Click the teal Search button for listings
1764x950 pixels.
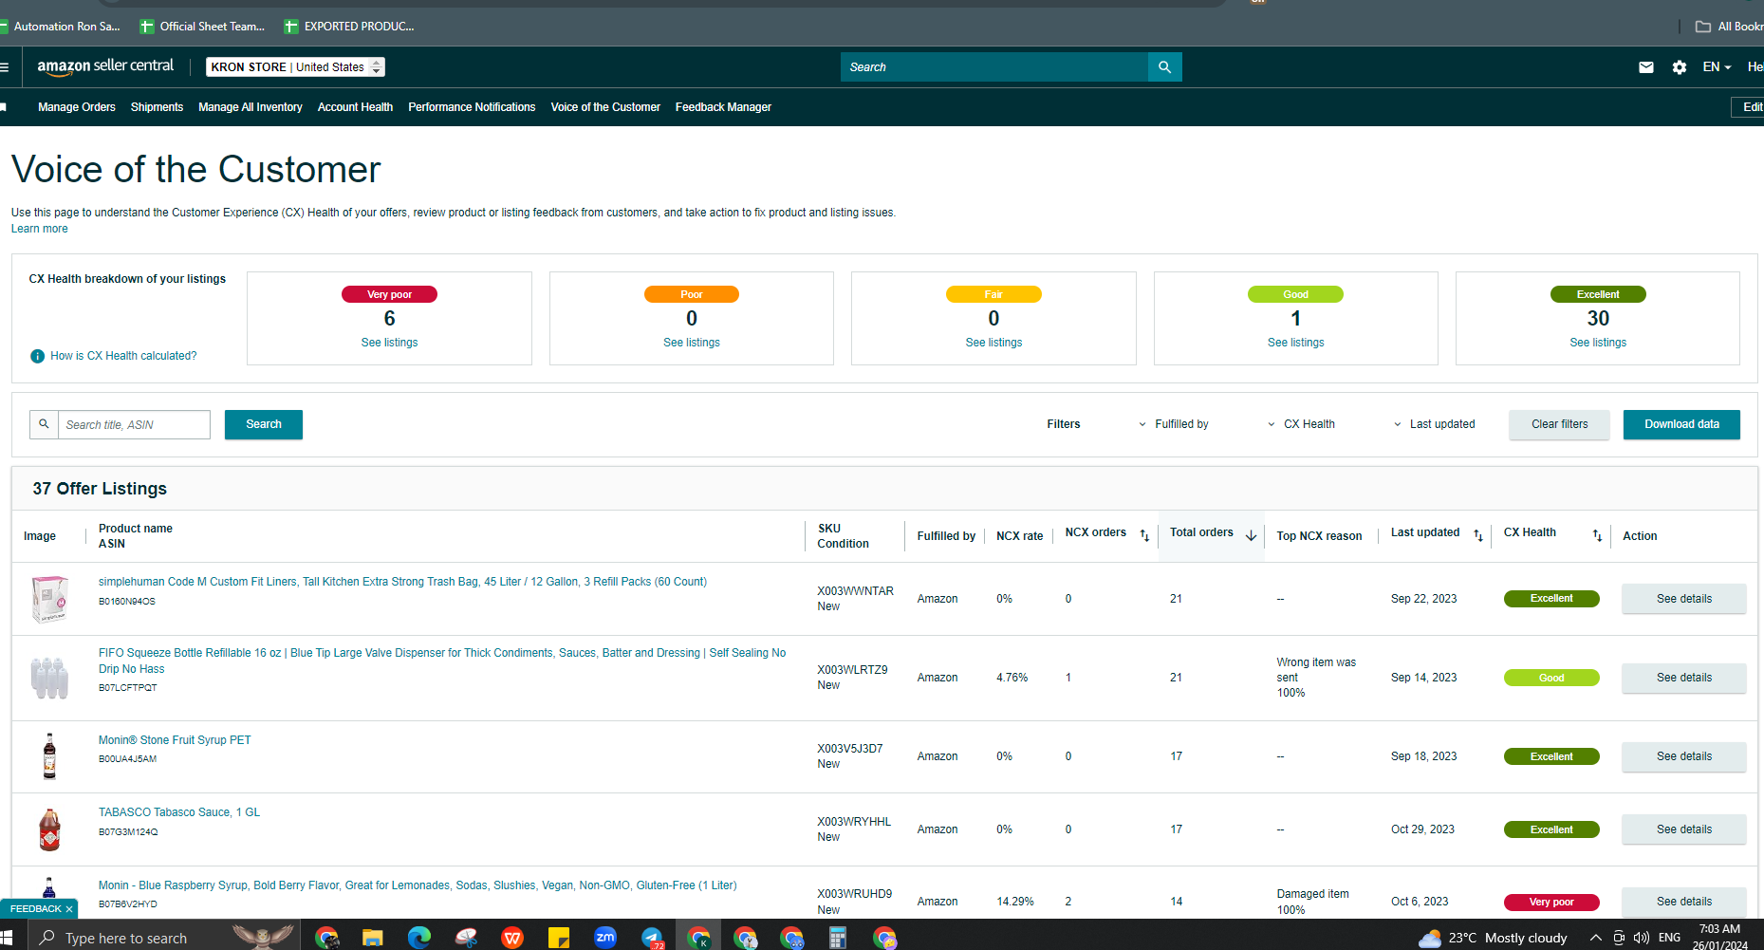point(264,424)
